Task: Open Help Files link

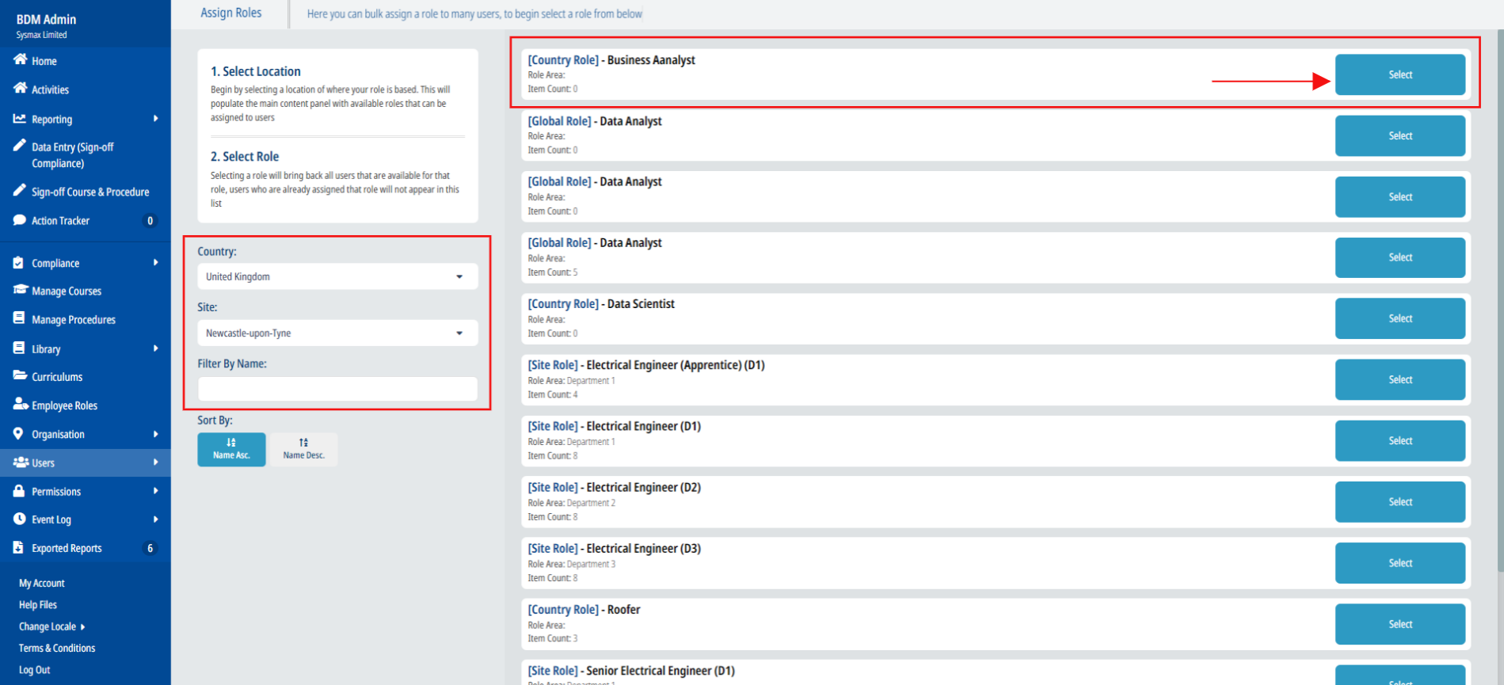Action: (38, 604)
